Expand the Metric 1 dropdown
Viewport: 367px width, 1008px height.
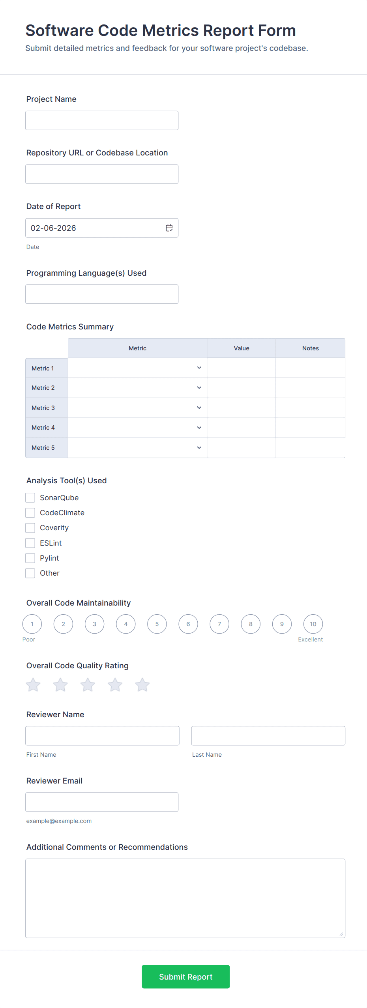[137, 368]
